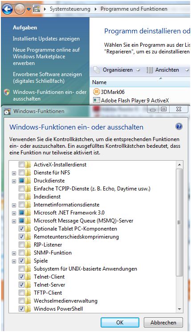This screenshot has height=332, width=191.
Task: Uncheck Optionale Tablet PC-Komponenten
Action: coord(21,229)
